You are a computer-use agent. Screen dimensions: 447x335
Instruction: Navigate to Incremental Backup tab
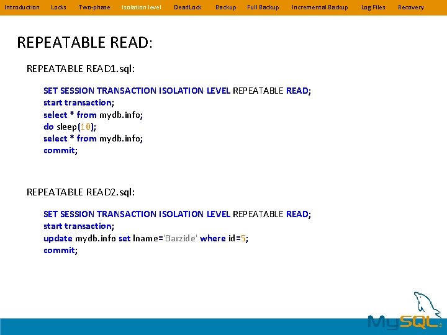(320, 7)
